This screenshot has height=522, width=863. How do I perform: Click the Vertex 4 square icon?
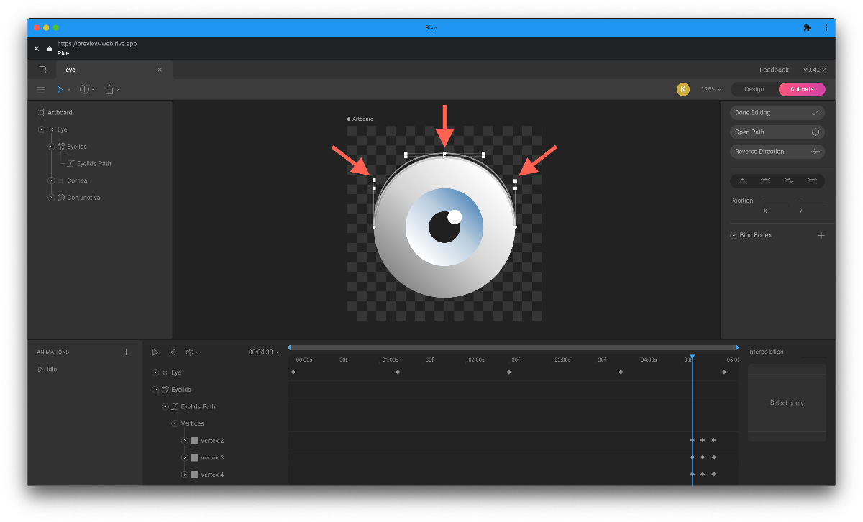point(194,475)
